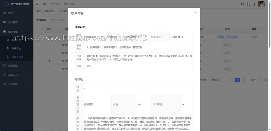The height and width of the screenshot is (131, 271).
Task: Expand the 系统监控 sidebar submenu
Action: [29, 65]
